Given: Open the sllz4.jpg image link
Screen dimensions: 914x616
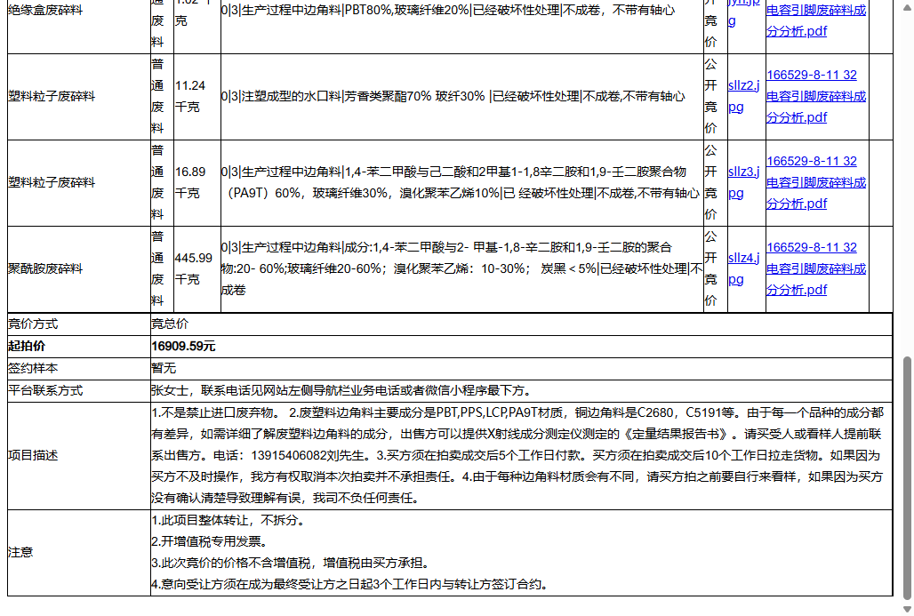Looking at the screenshot, I should pos(743,268).
